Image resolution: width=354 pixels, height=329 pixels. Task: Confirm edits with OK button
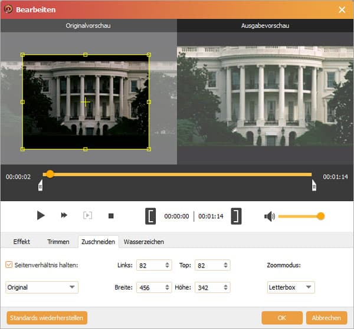click(282, 318)
